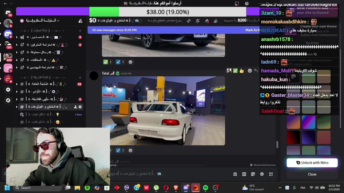Open Spotify from the taskbar

(x=205, y=188)
